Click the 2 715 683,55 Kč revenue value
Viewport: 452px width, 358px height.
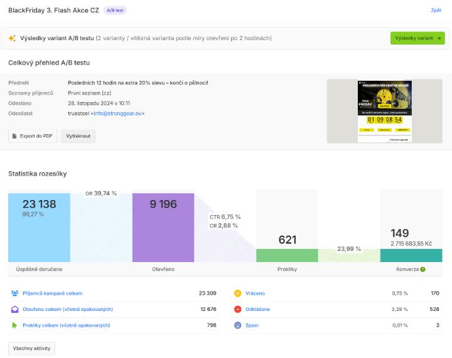pyautogui.click(x=411, y=244)
